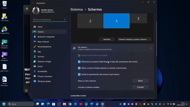Open Spotify from the taskbar
190x107 pixels.
(x=86, y=104)
